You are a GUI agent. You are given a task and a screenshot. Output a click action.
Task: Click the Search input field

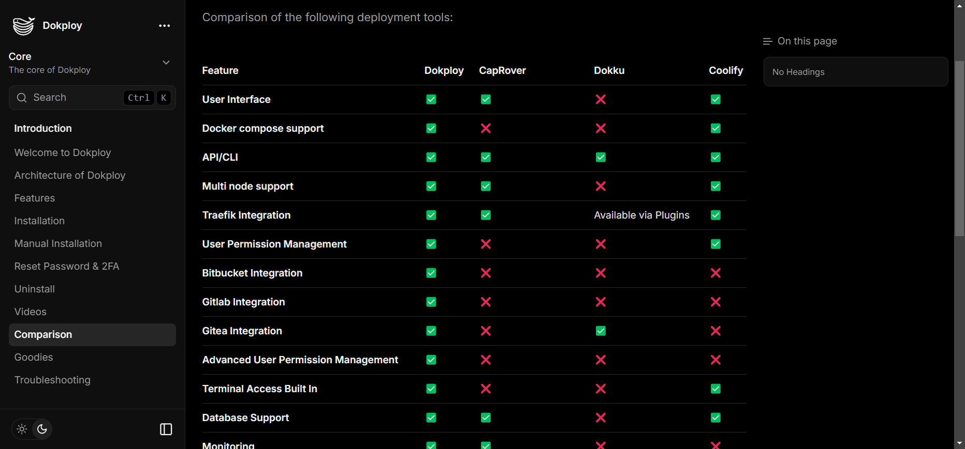click(92, 98)
